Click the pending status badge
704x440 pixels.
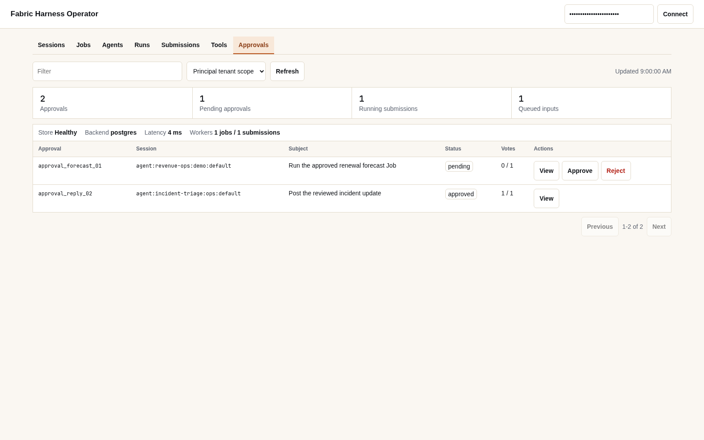point(459,166)
